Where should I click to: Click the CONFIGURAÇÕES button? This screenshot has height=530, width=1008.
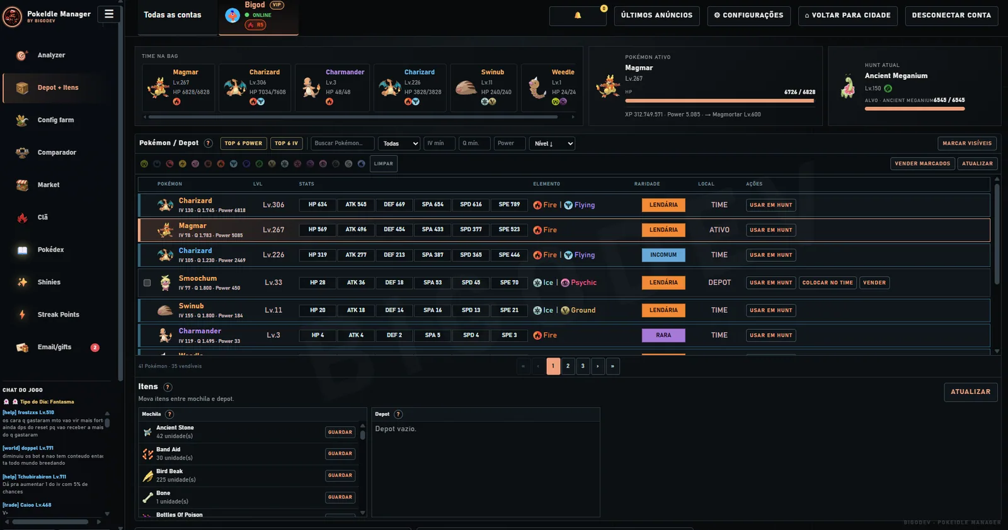point(748,15)
